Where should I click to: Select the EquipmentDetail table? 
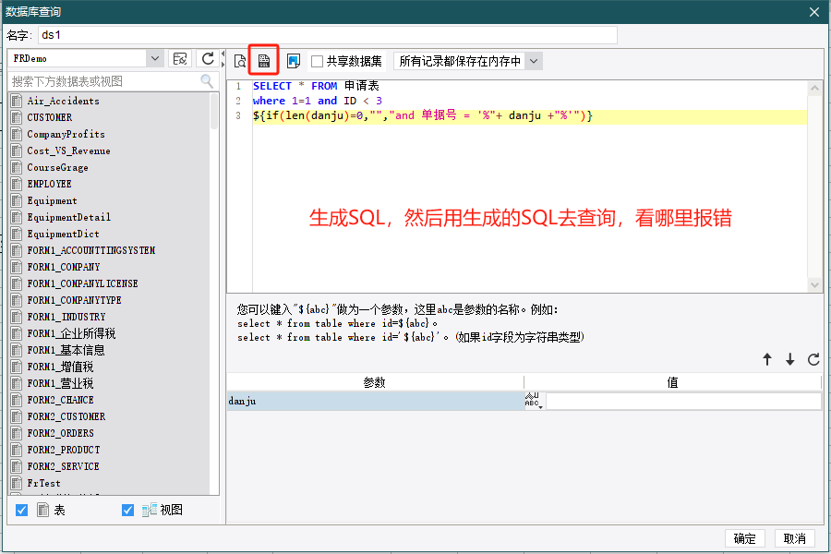(x=69, y=217)
